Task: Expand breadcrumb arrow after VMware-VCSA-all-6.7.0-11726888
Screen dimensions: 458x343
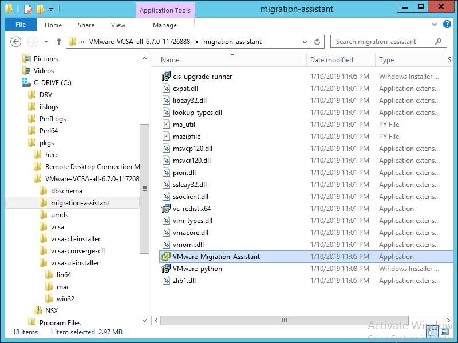Action: (197, 42)
